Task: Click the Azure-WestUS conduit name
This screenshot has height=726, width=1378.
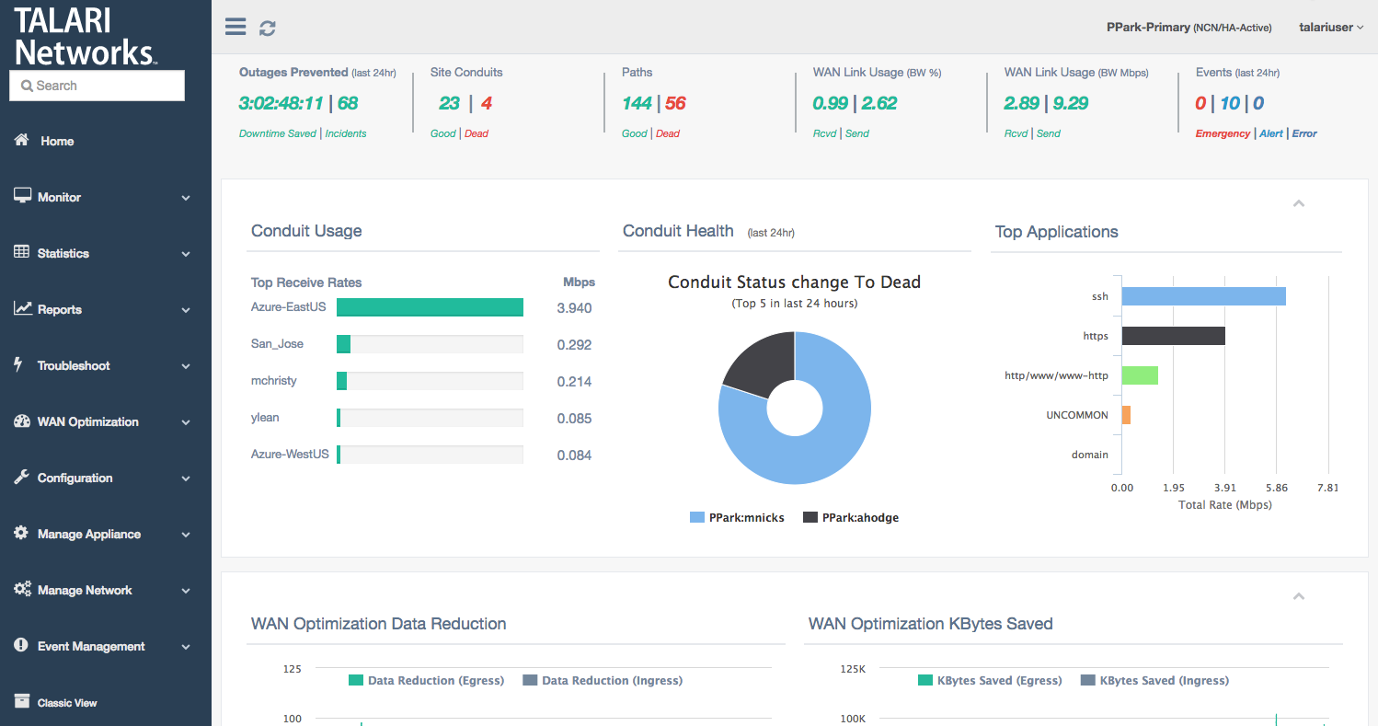Action: click(x=290, y=454)
